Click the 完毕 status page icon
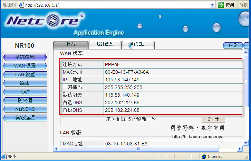The height and width of the screenshot is (161, 251). click(4, 156)
